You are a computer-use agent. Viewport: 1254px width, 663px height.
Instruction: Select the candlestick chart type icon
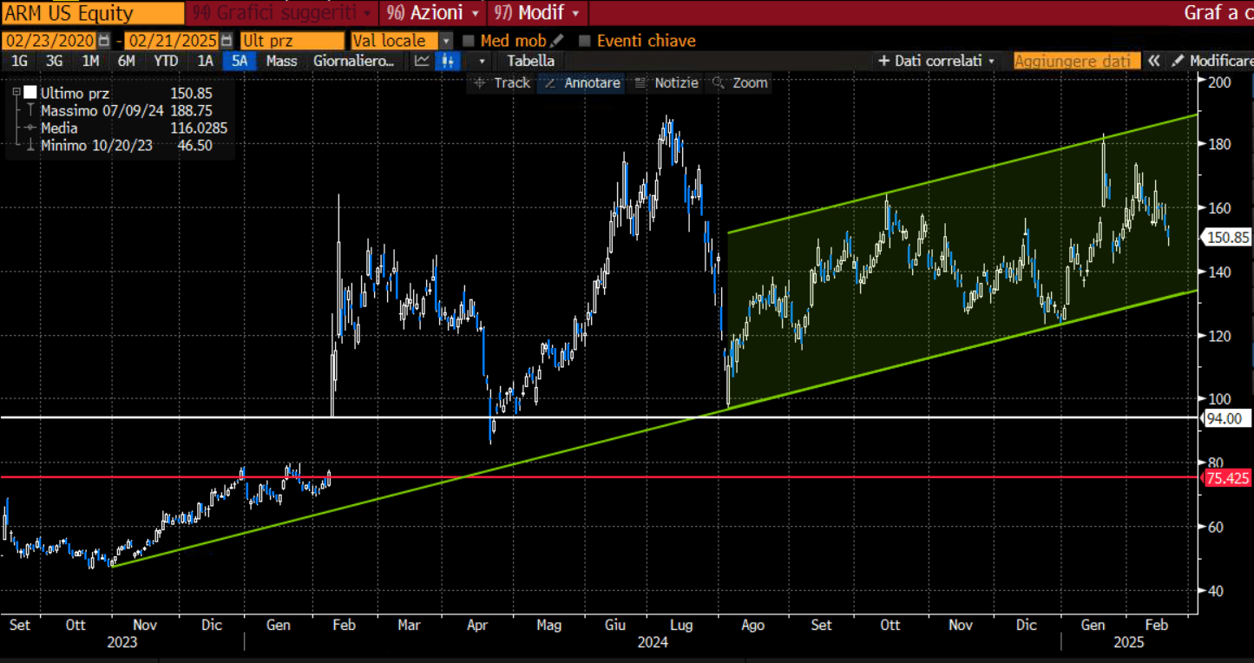[449, 61]
